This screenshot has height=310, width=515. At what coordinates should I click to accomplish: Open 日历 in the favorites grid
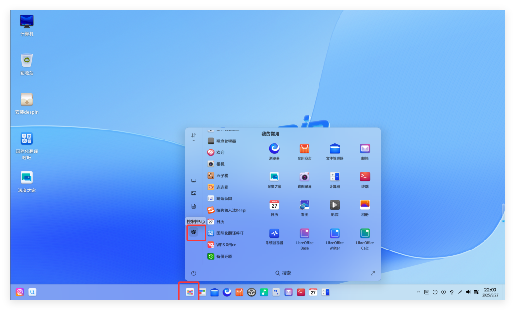pyautogui.click(x=274, y=208)
